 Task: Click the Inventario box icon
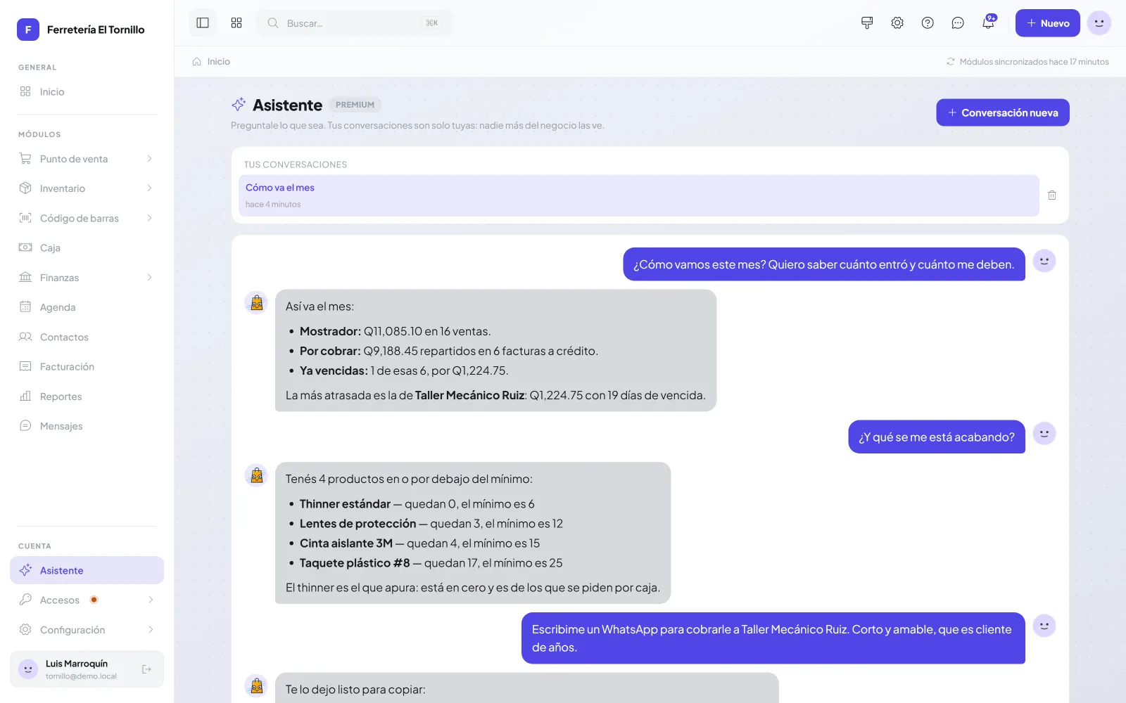[25, 188]
